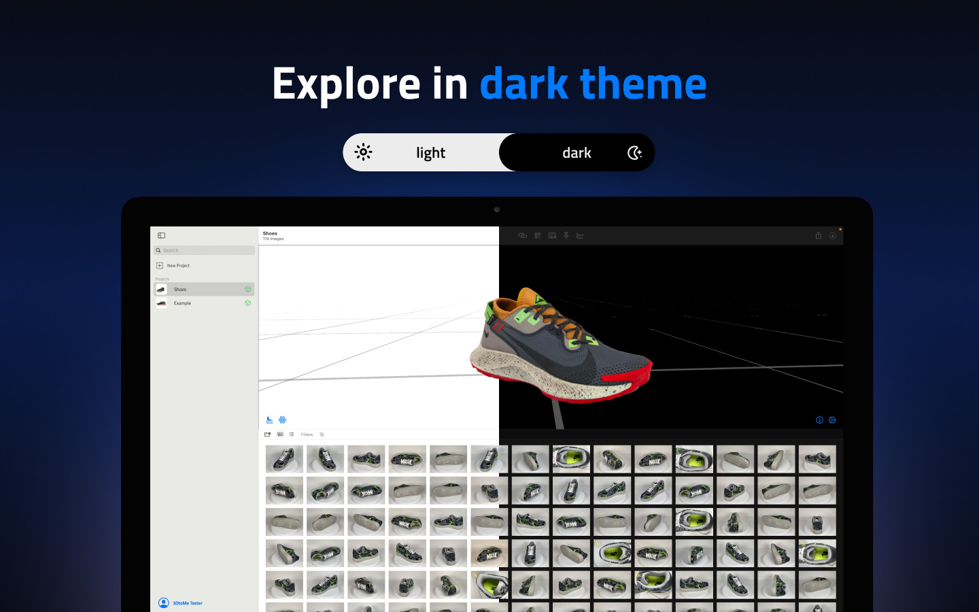This screenshot has width=979, height=612.
Task: Click the annotation note toolbar icon
Action: click(552, 235)
